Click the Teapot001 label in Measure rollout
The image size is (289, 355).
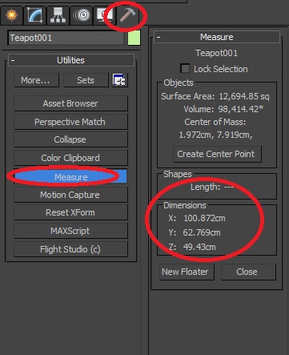pyautogui.click(x=217, y=53)
